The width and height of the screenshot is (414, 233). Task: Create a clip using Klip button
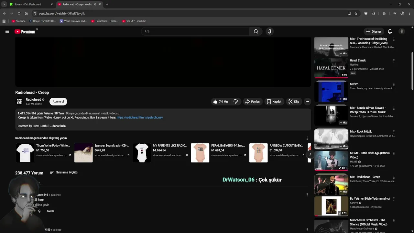[294, 102]
